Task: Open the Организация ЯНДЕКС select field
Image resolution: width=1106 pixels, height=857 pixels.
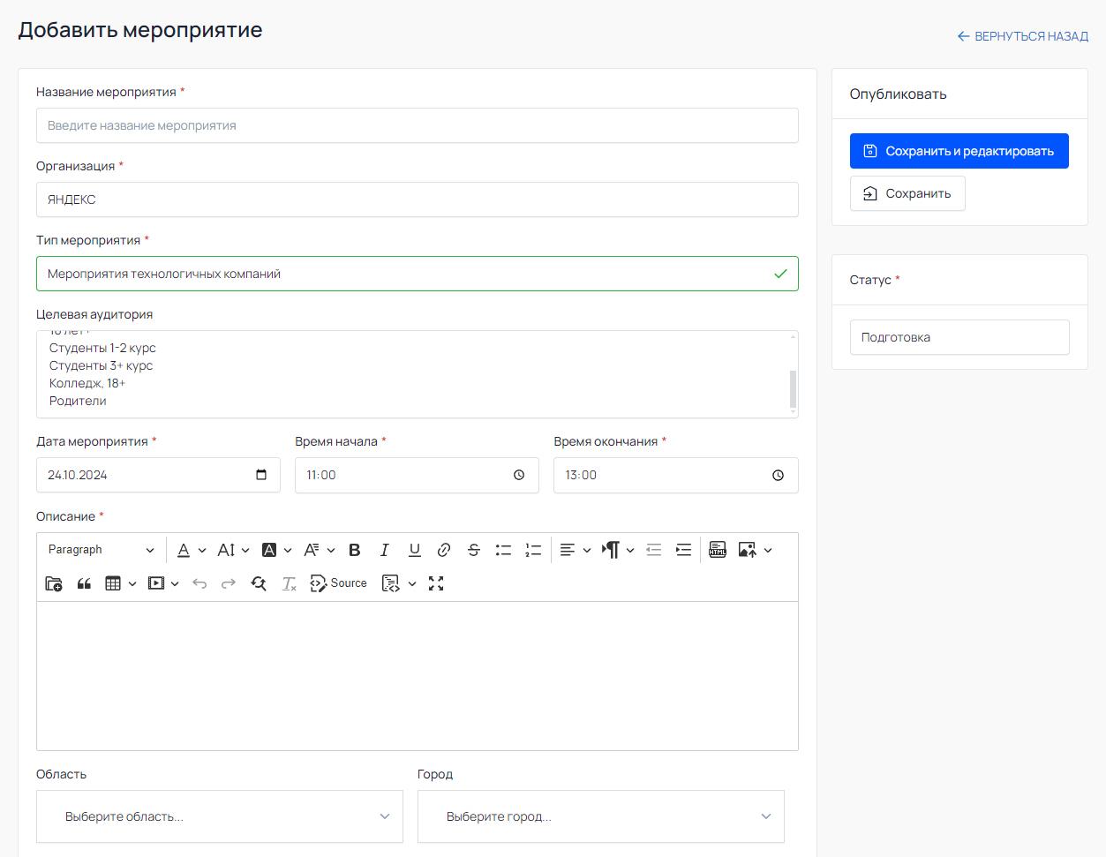Action: click(x=418, y=199)
